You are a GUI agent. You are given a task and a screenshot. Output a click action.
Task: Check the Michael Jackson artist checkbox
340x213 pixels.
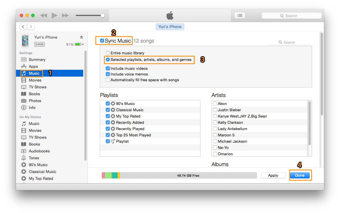click(x=215, y=141)
